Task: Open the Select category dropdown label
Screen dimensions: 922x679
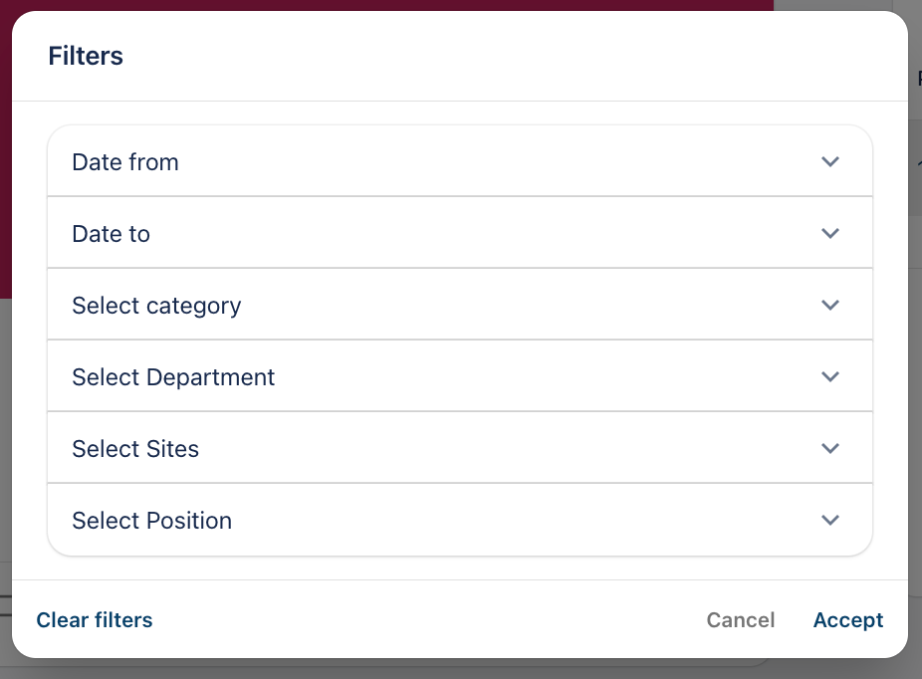Action: click(156, 306)
